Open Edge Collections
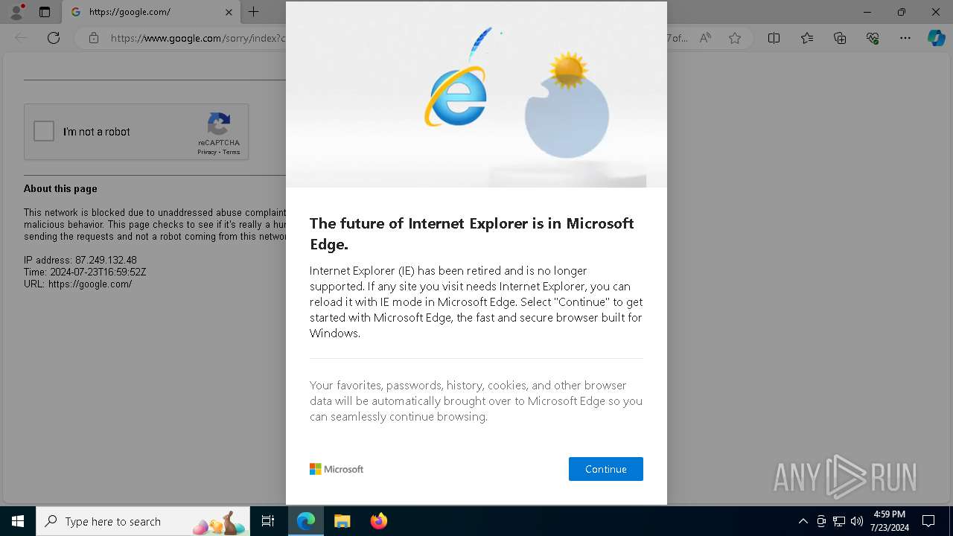Screen dimensions: 953x536 pyautogui.click(x=840, y=38)
